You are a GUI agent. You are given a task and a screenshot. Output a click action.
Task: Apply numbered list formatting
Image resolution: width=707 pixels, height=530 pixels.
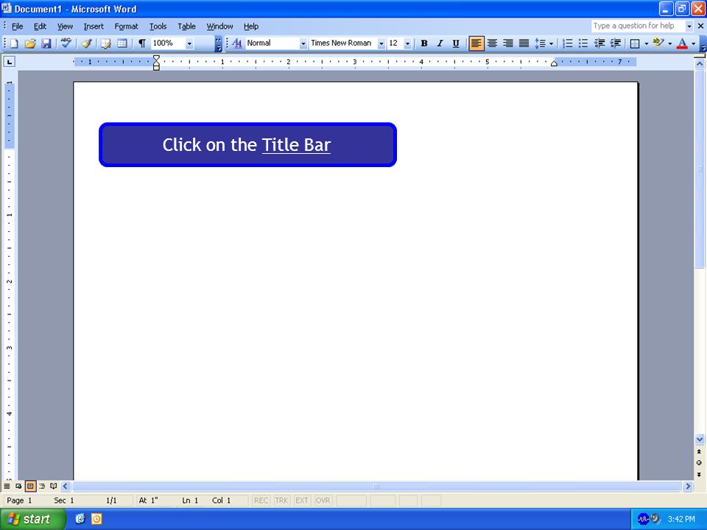(x=568, y=43)
